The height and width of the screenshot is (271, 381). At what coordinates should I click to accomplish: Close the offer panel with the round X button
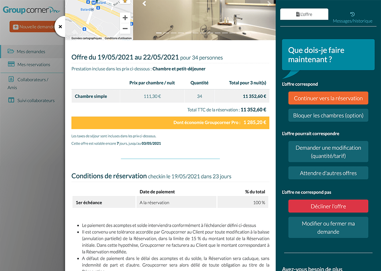click(60, 26)
